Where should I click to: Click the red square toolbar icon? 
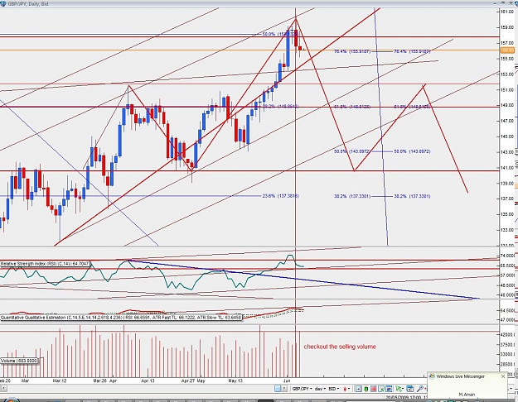(x=373, y=389)
